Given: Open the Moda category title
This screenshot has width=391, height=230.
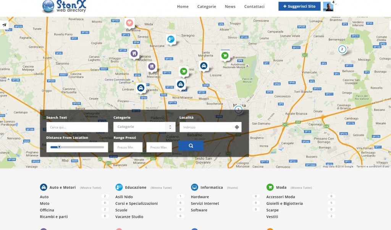Looking at the screenshot, I should pos(281,187).
